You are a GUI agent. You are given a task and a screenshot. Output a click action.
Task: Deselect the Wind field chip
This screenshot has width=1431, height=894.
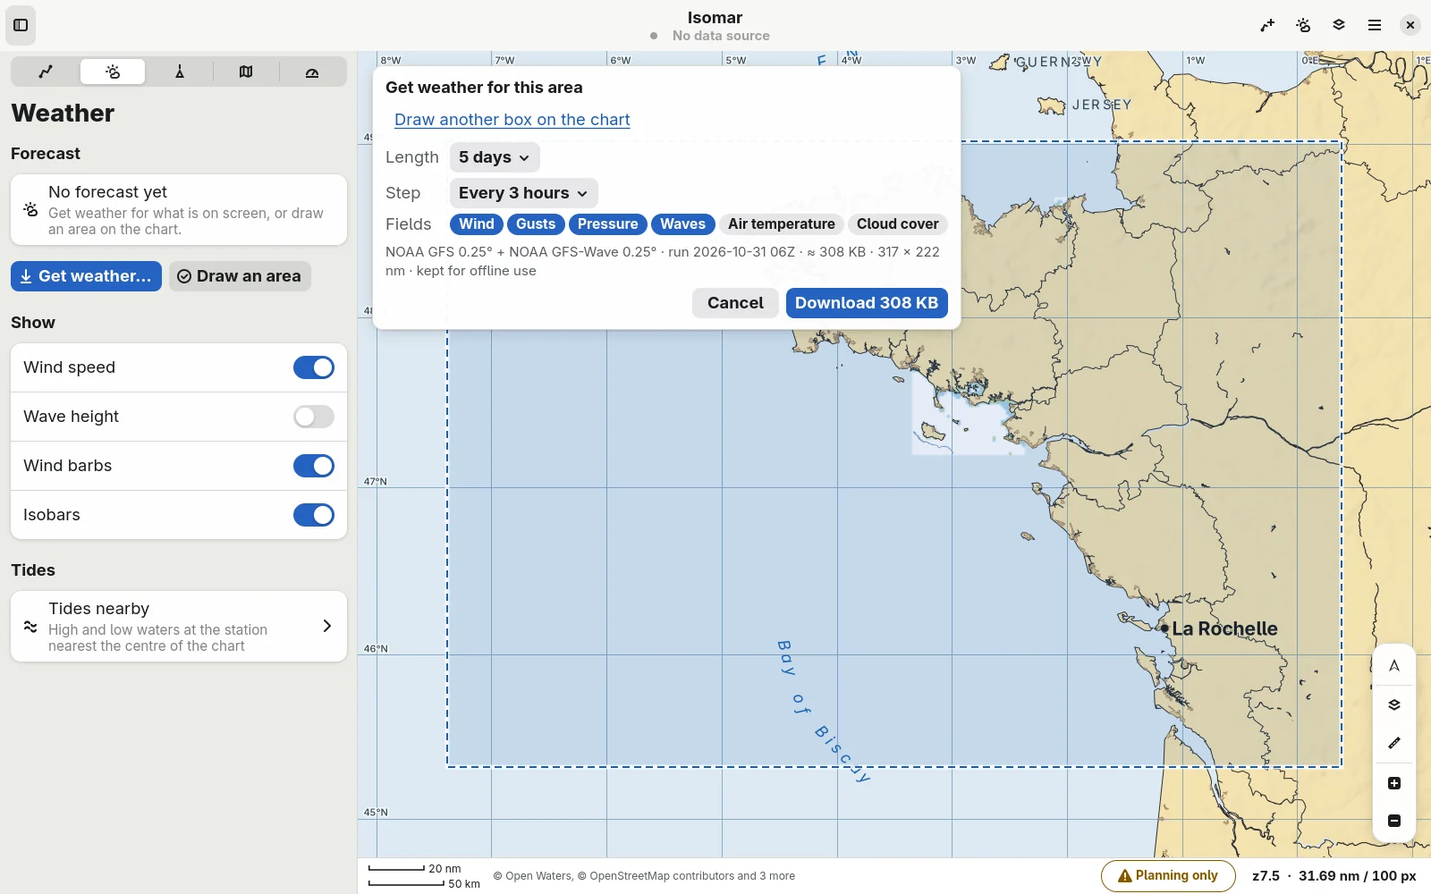click(477, 224)
